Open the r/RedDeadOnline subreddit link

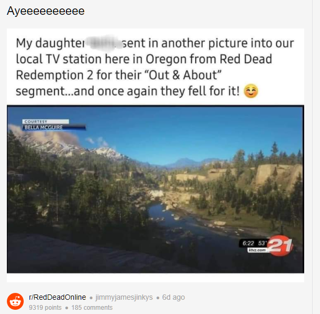(57, 297)
